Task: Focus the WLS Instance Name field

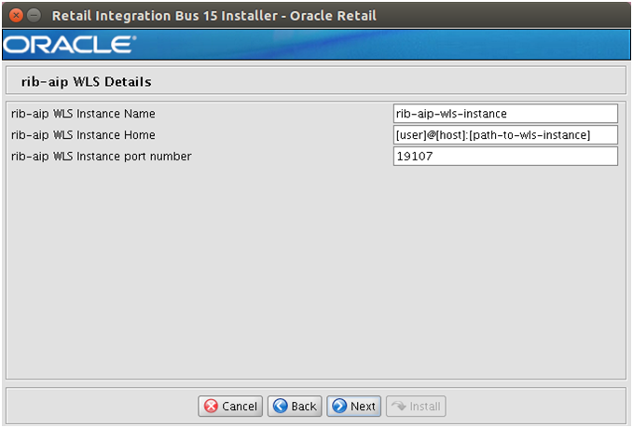Action: point(505,114)
